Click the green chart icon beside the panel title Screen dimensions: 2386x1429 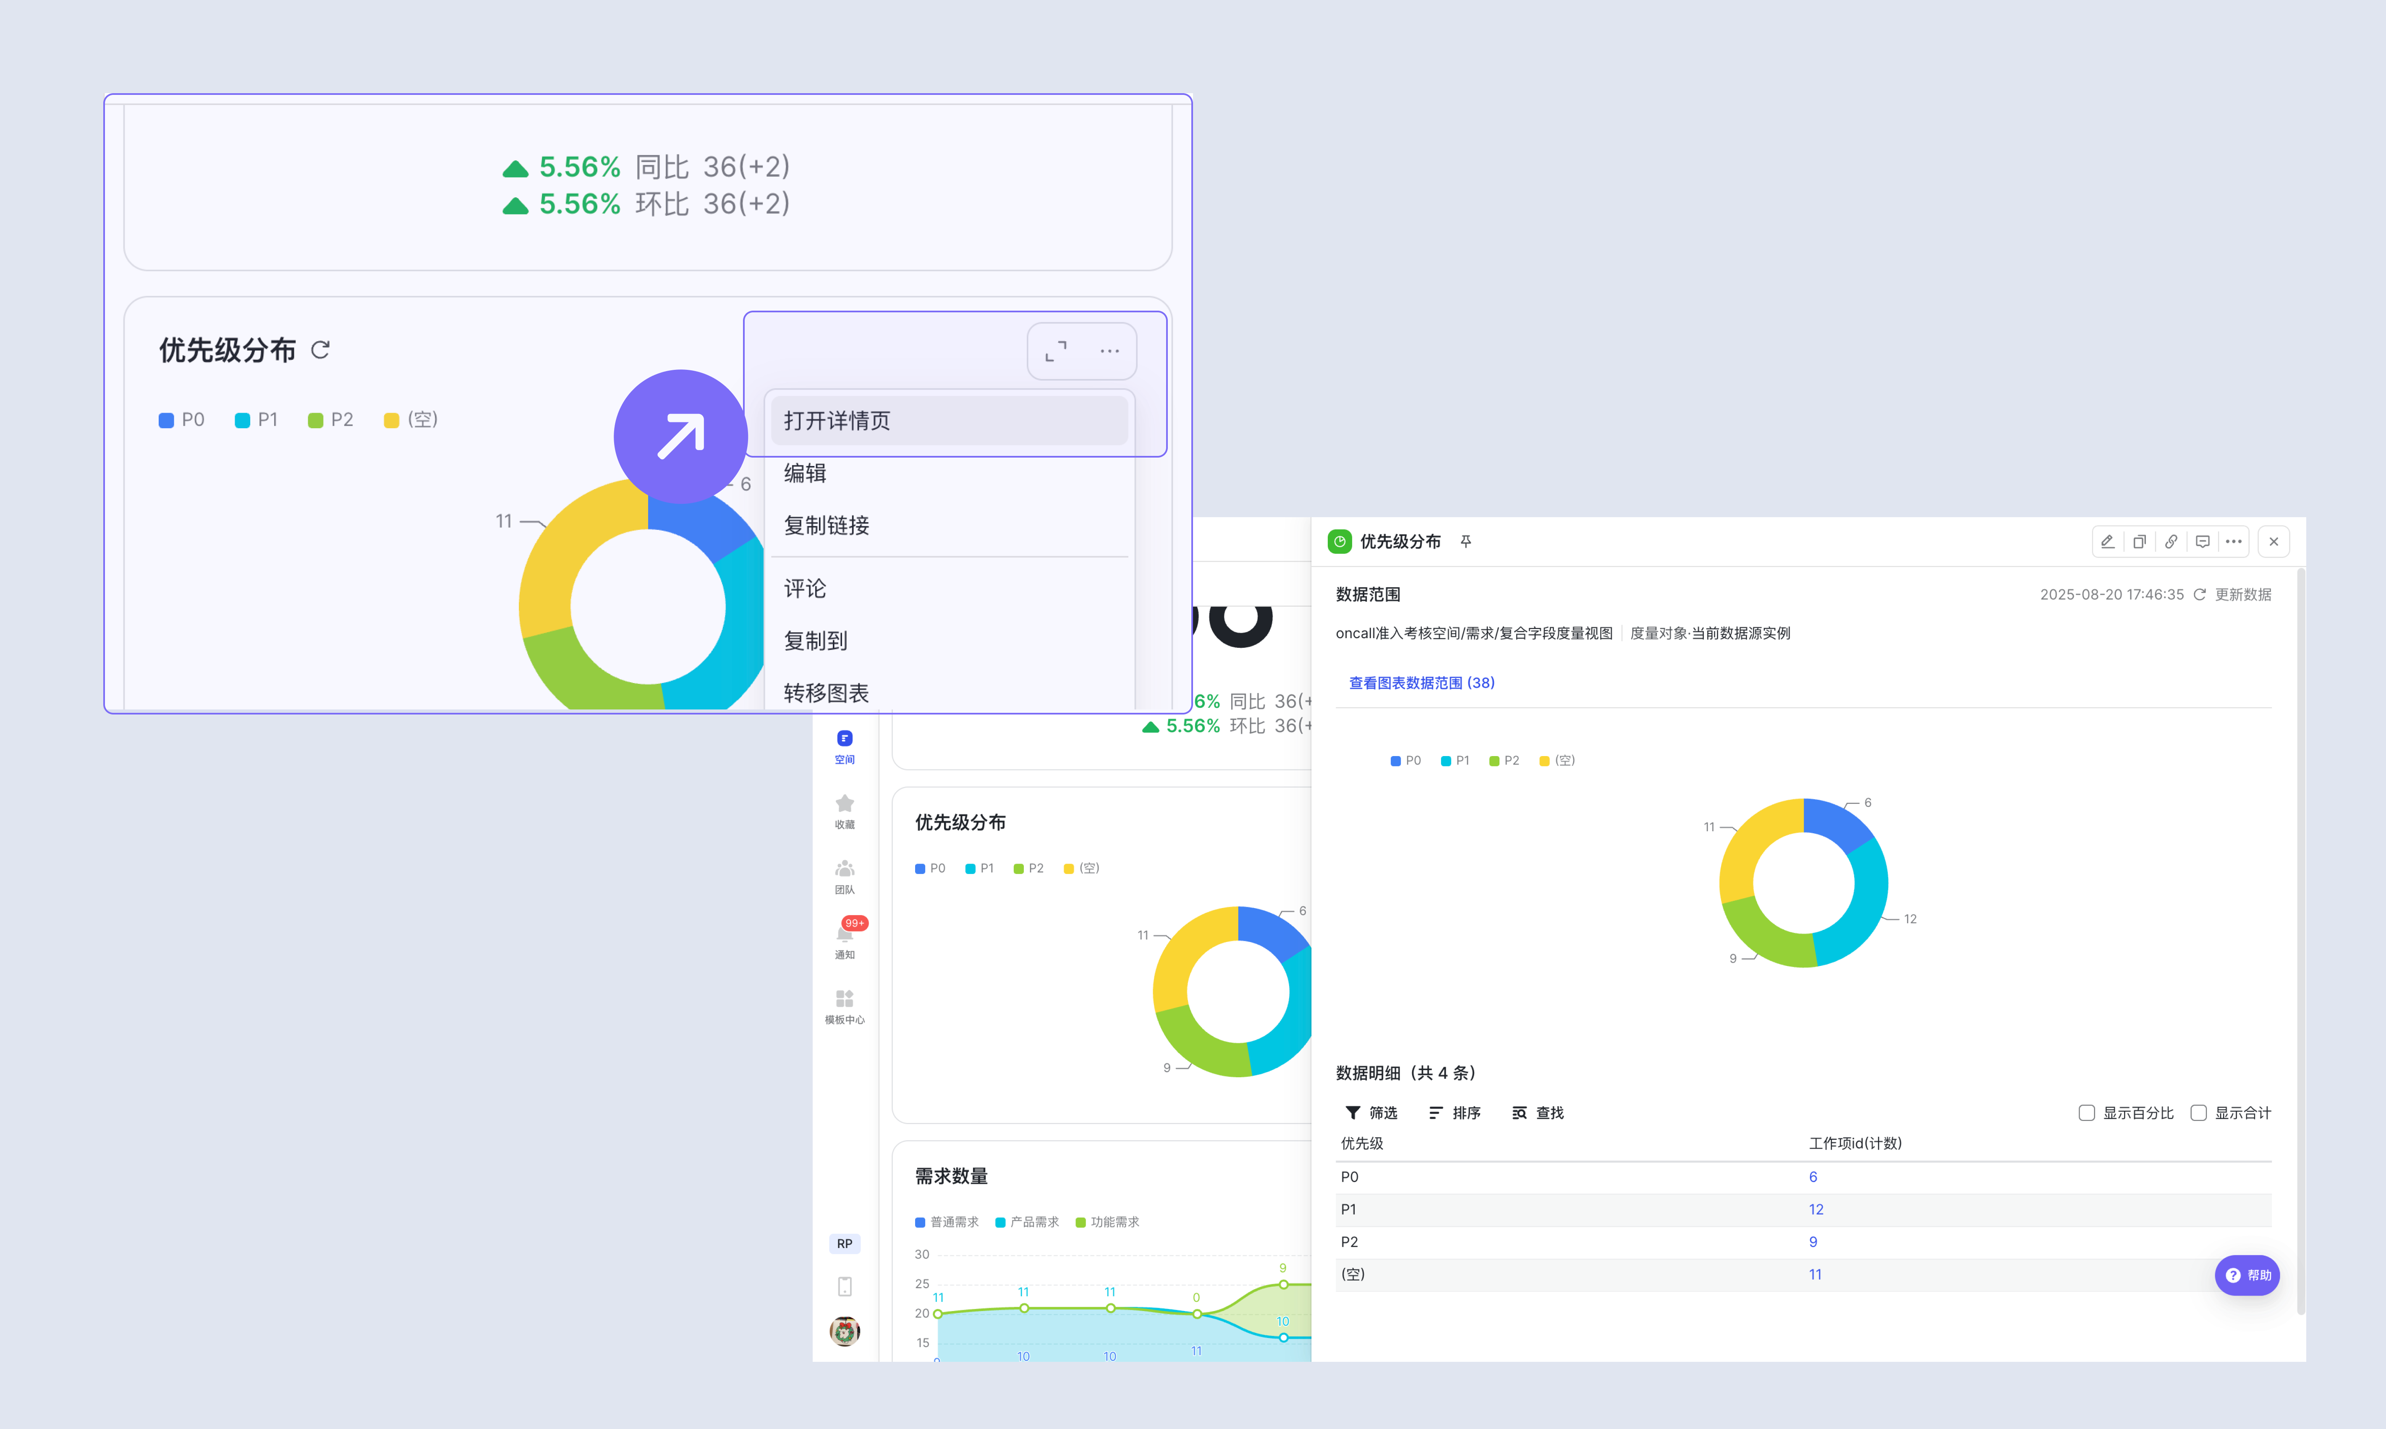tap(1340, 541)
